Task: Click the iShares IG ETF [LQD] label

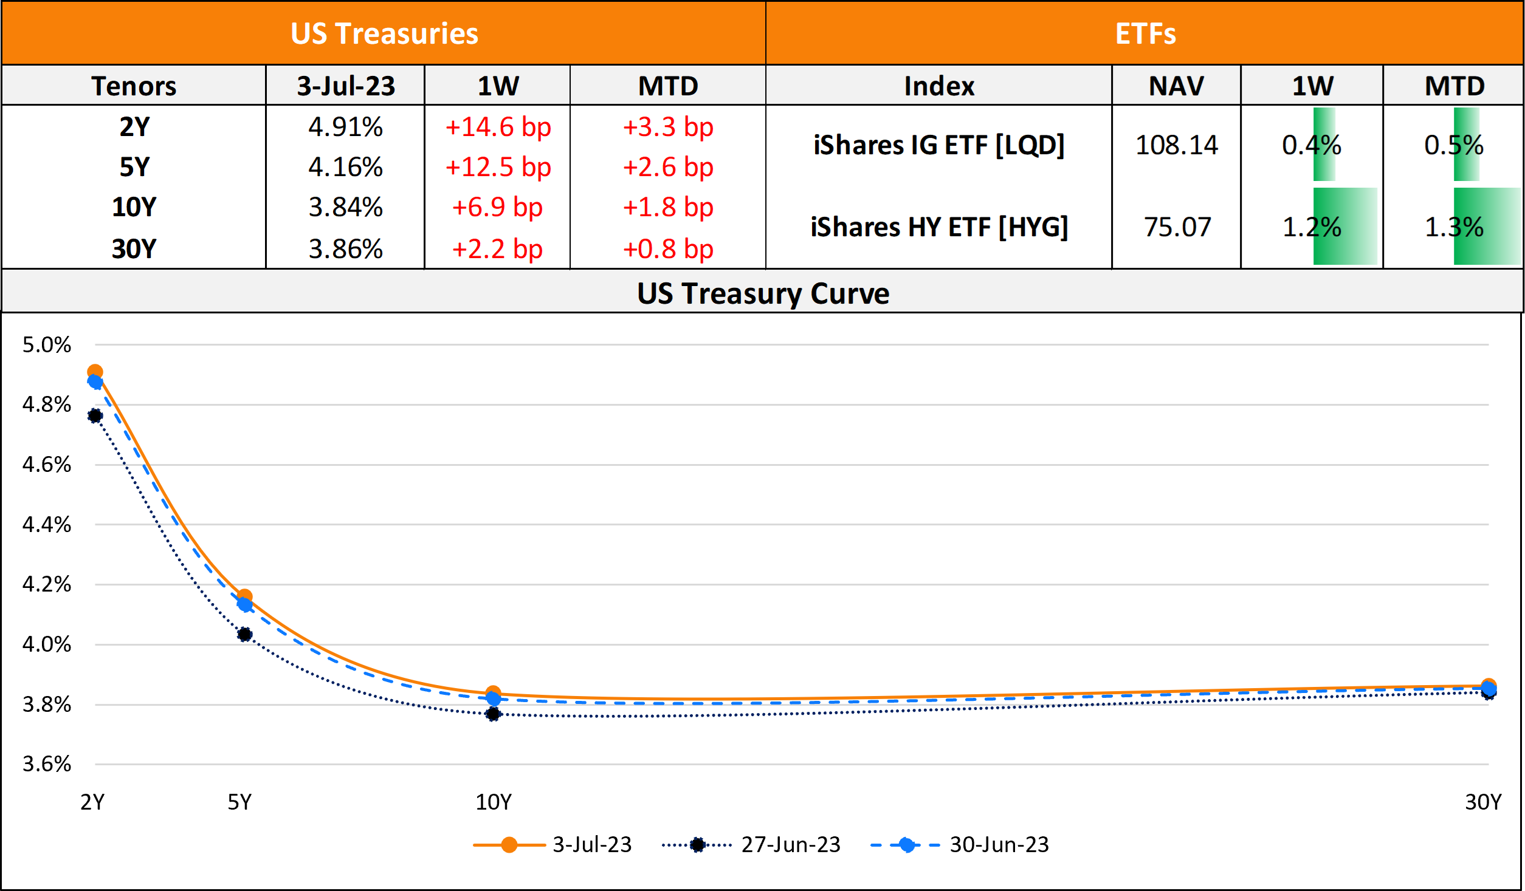Action: (x=939, y=145)
